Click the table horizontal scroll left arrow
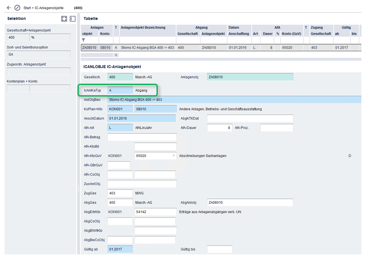This screenshot has height=262, width=365. click(116, 55)
